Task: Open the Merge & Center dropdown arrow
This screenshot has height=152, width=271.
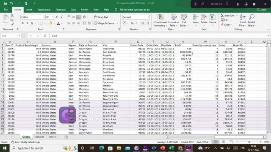Action: [117, 23]
